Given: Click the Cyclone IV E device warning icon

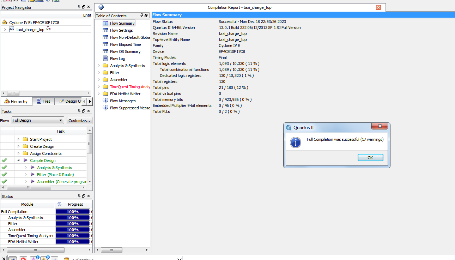Looking at the screenshot, I should pos(5,23).
